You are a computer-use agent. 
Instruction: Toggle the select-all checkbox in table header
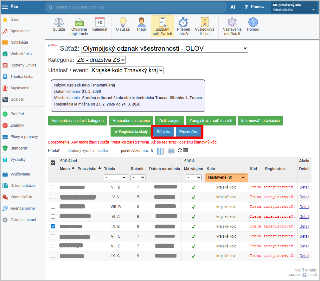coord(53,163)
